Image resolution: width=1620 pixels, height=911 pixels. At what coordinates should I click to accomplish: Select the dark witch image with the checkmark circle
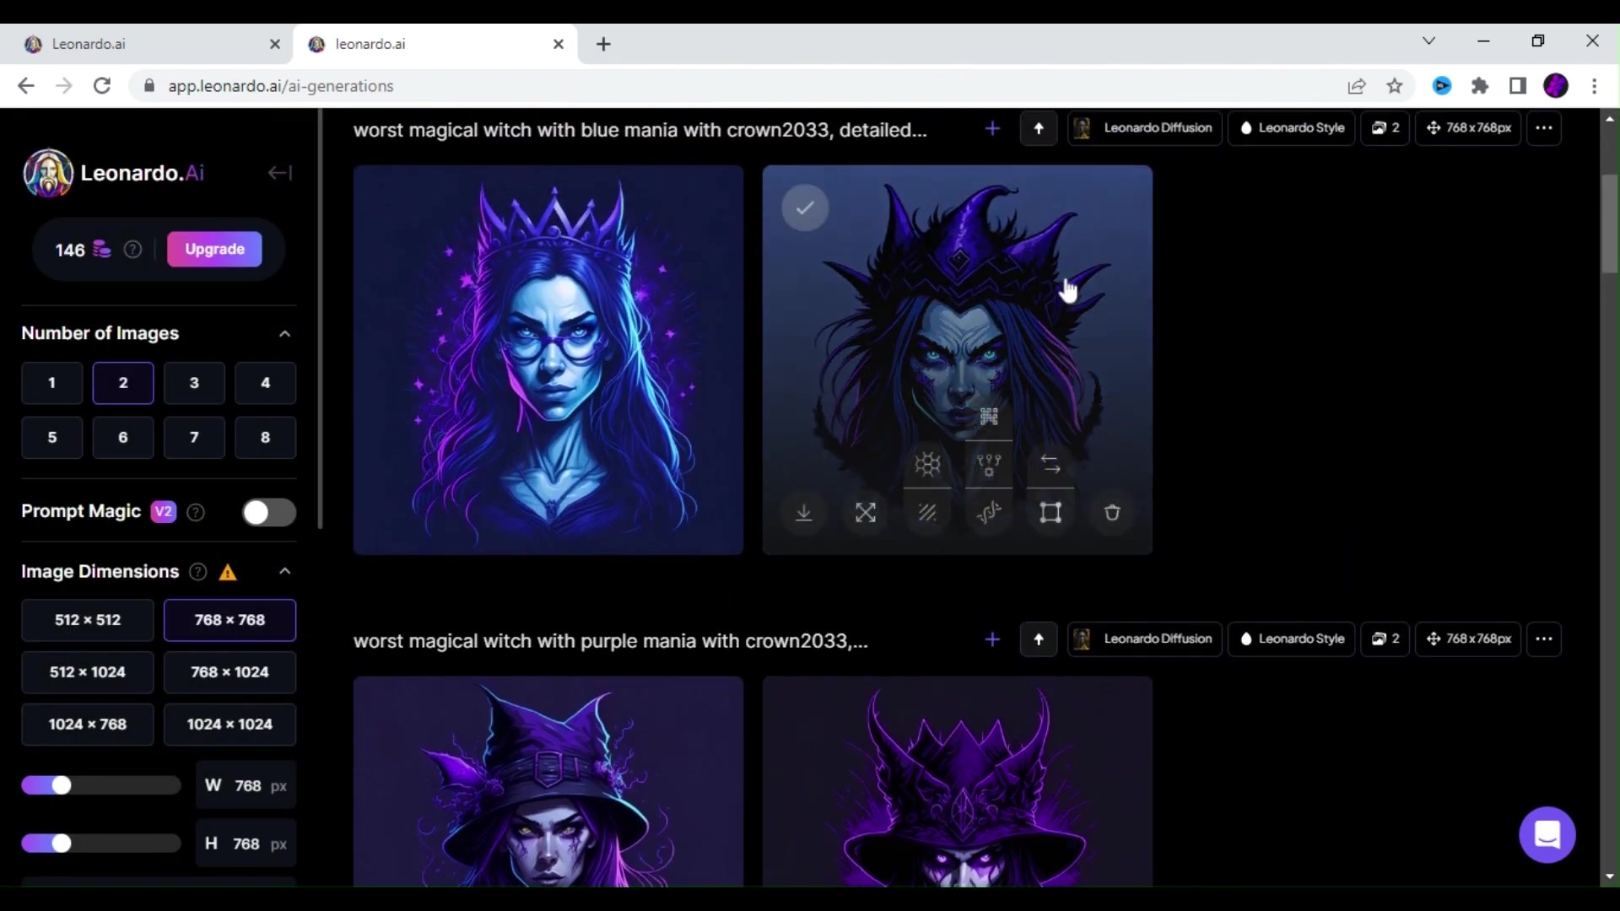click(x=805, y=208)
